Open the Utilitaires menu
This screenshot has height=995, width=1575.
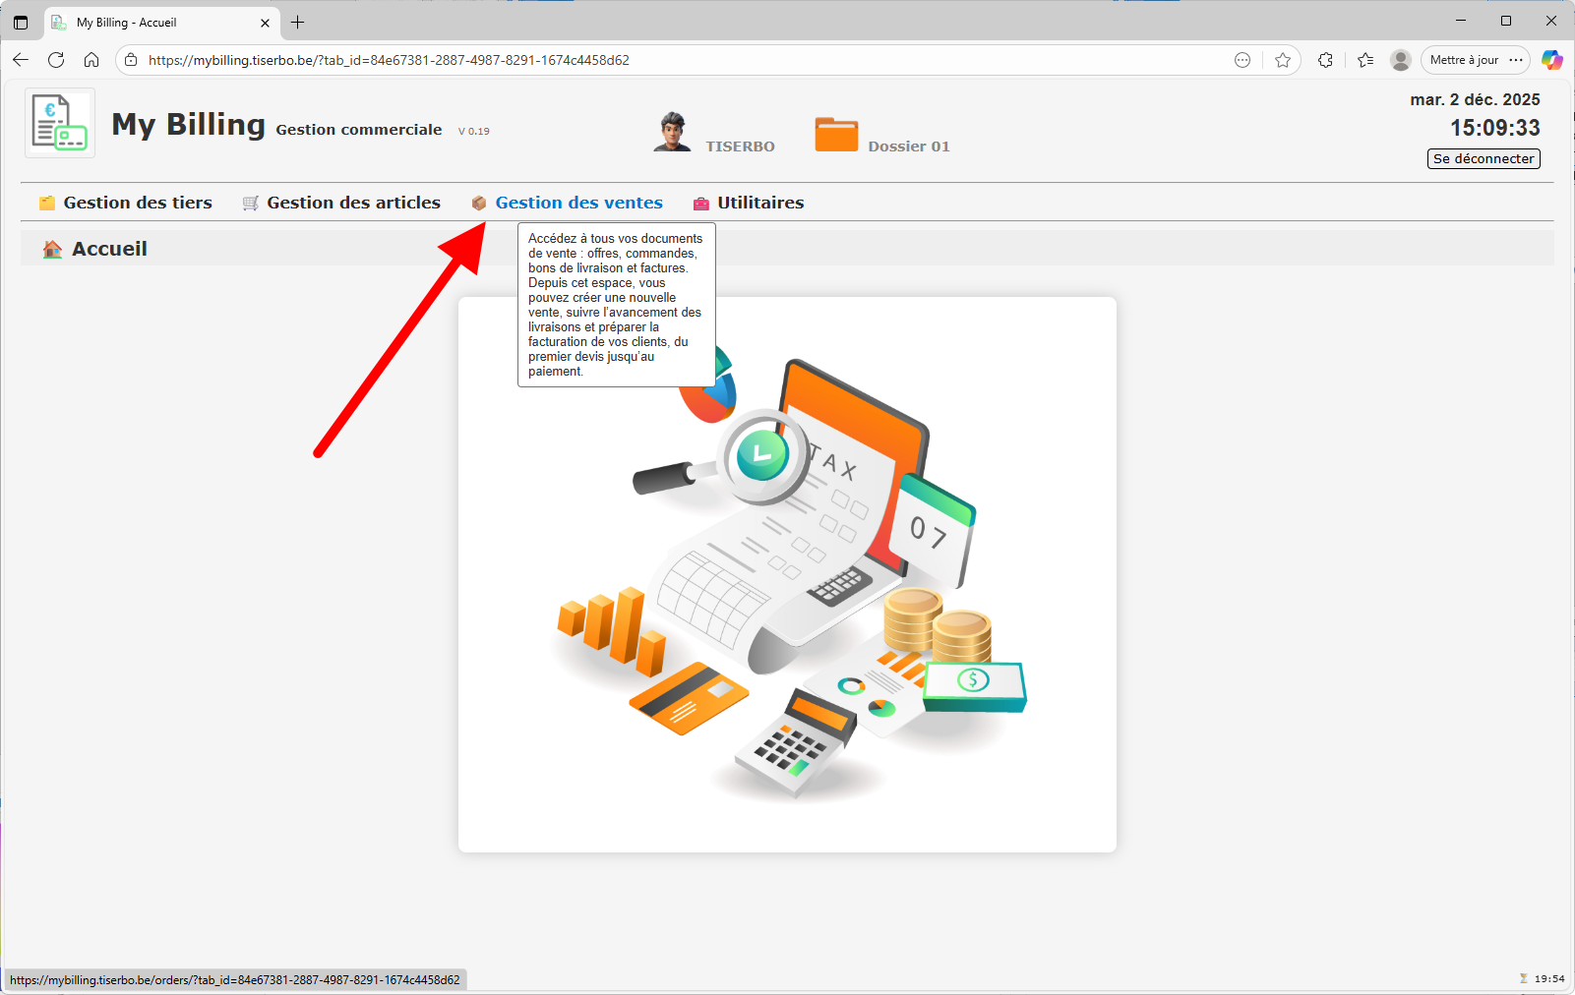coord(759,203)
